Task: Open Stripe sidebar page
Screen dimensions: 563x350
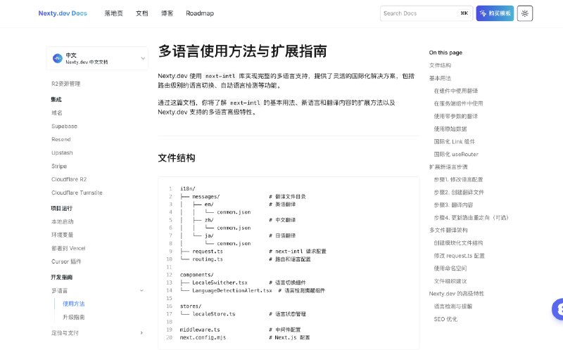Action: click(x=59, y=166)
